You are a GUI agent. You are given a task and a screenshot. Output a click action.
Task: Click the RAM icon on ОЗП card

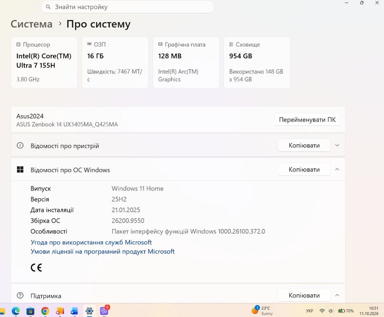(89, 44)
